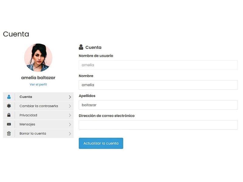Screen dimensions: 243x182
Task: Select the Mensajes menu item label
Action: pos(27,124)
